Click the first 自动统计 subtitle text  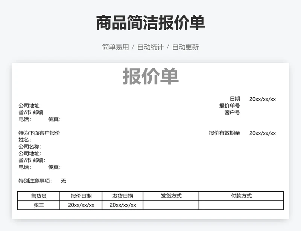point(150,47)
